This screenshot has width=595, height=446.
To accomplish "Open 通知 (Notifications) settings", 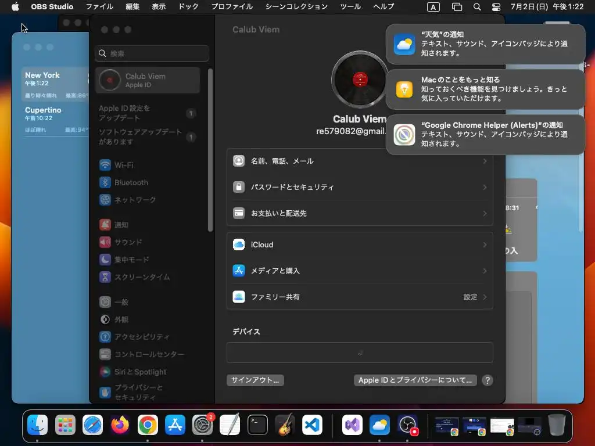I will 114,225.
